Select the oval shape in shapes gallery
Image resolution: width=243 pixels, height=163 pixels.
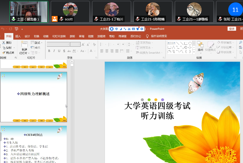pyautogui.click(x=190, y=43)
